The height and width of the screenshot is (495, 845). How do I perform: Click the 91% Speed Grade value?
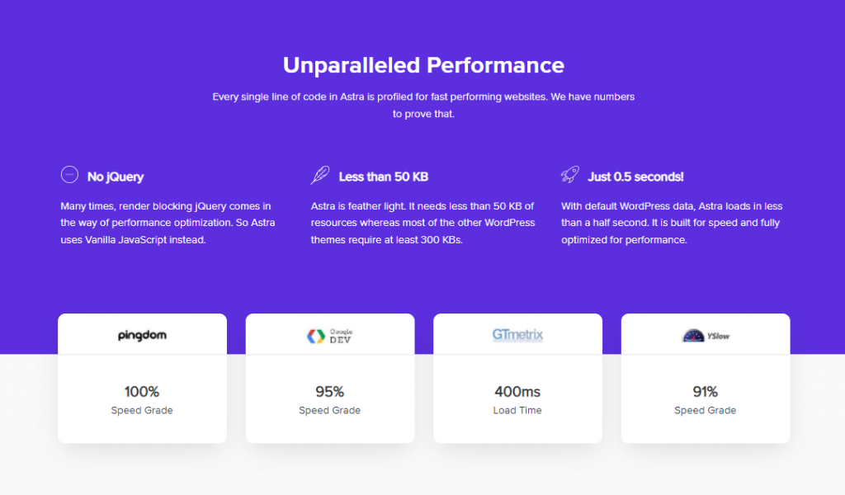click(706, 392)
